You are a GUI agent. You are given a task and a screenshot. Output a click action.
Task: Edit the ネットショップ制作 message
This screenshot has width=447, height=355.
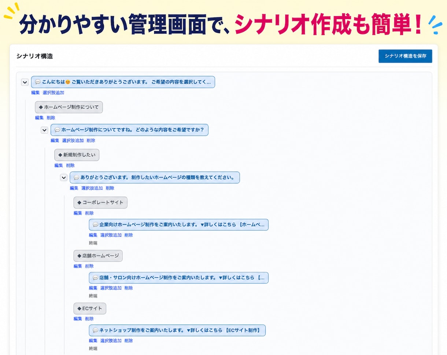tap(93, 341)
